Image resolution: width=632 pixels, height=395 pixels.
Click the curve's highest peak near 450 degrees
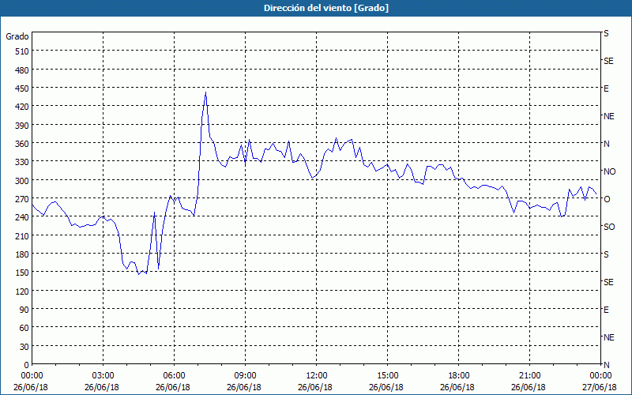point(205,92)
